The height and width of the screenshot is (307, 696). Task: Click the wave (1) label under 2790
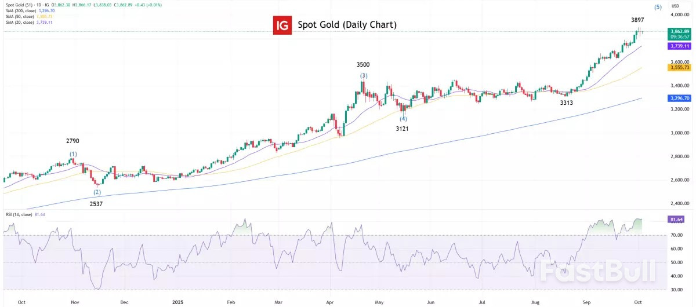coord(73,154)
